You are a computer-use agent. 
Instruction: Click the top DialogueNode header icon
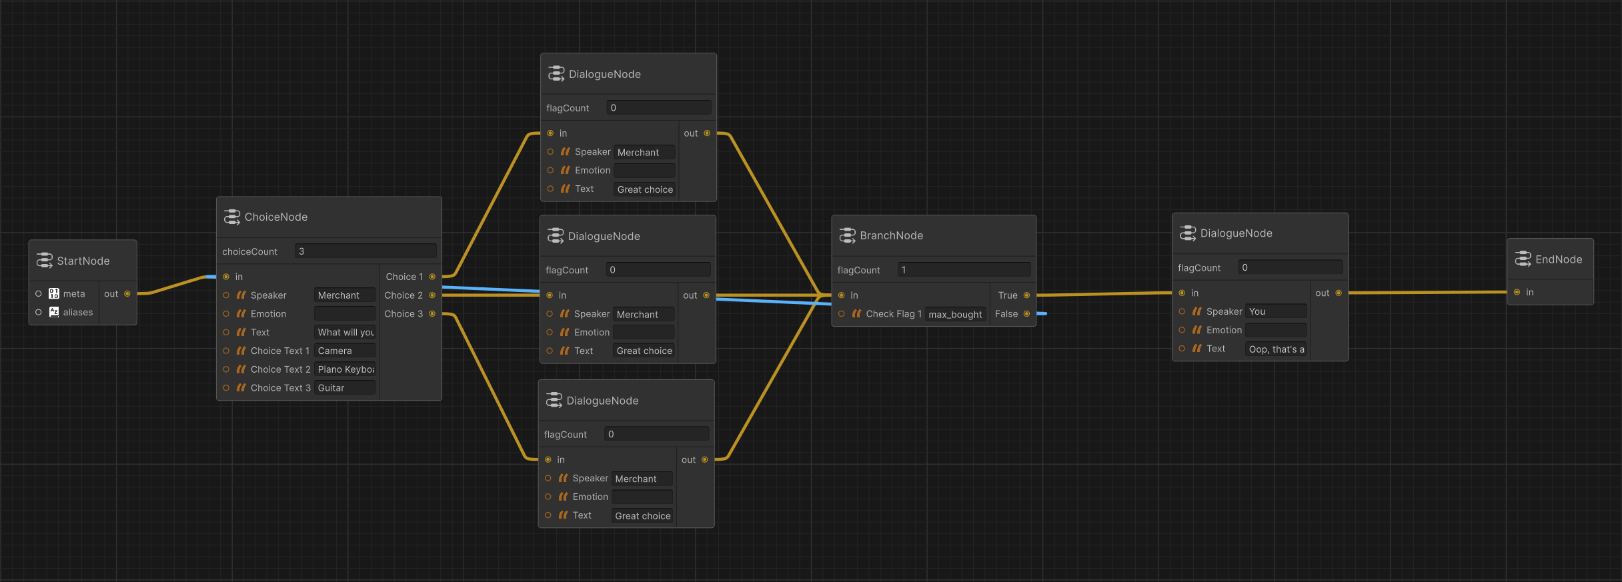coord(556,74)
